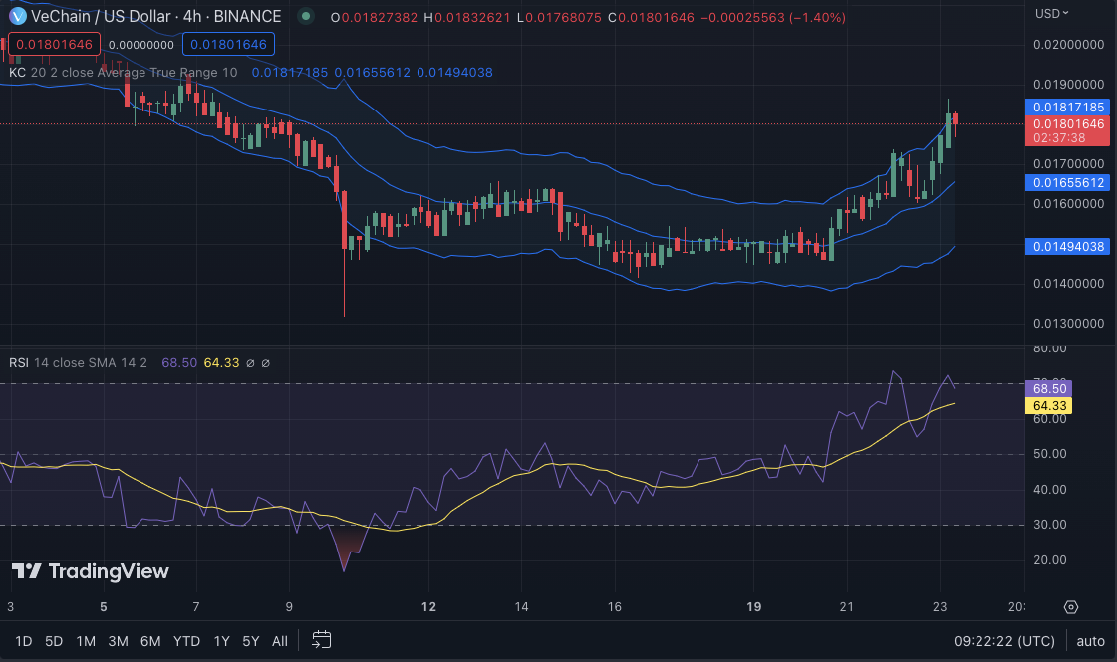Screen dimensions: 1117x662
Task: Click the 0.01900000 price axis label
Action: 1068,84
